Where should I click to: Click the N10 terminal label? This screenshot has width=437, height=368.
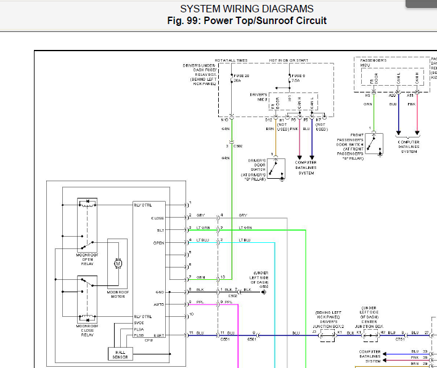[x=224, y=120]
